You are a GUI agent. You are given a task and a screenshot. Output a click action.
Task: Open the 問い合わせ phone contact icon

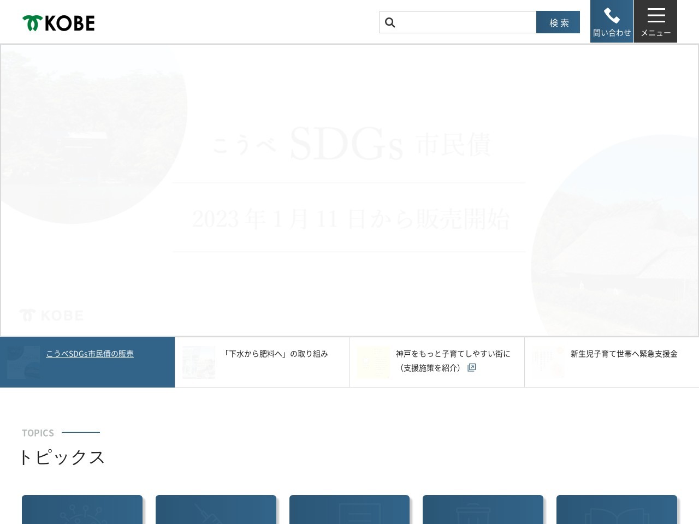[612, 21]
